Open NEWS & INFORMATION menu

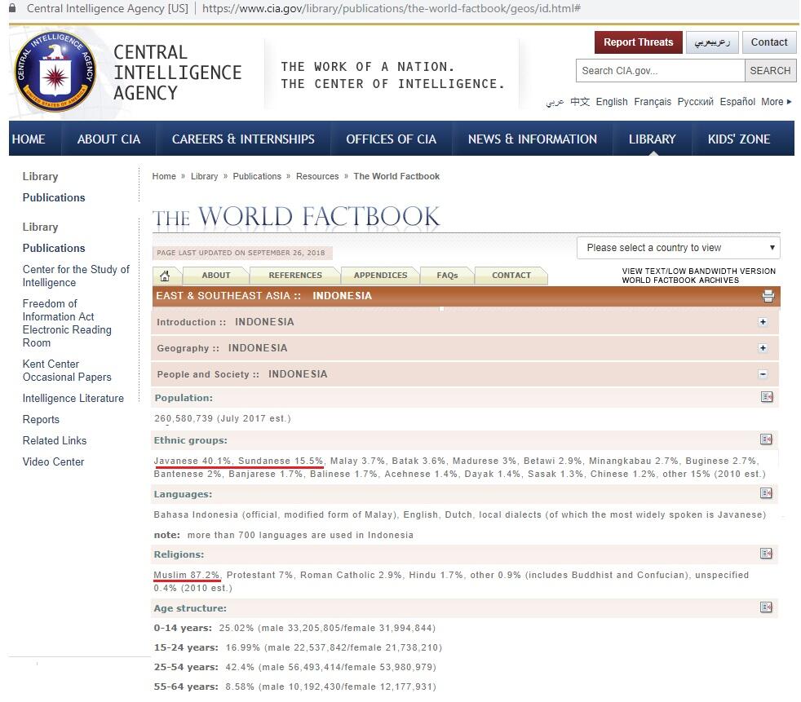(533, 139)
